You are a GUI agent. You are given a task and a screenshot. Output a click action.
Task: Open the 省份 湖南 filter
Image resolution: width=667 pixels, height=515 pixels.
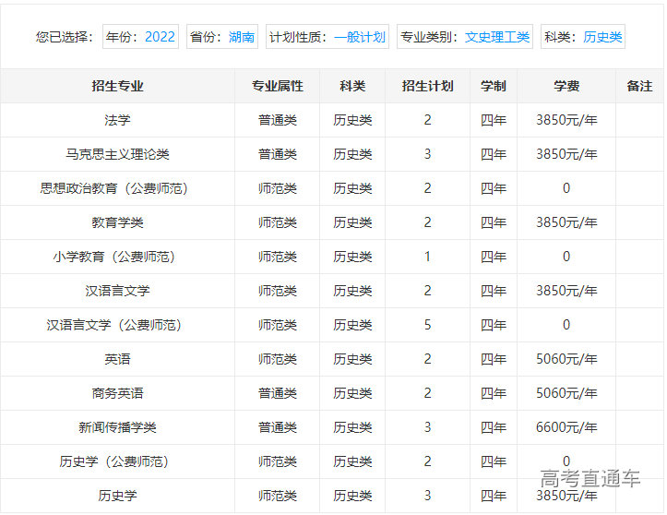click(221, 37)
